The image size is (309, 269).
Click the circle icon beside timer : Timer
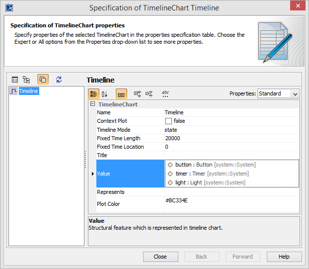click(170, 174)
